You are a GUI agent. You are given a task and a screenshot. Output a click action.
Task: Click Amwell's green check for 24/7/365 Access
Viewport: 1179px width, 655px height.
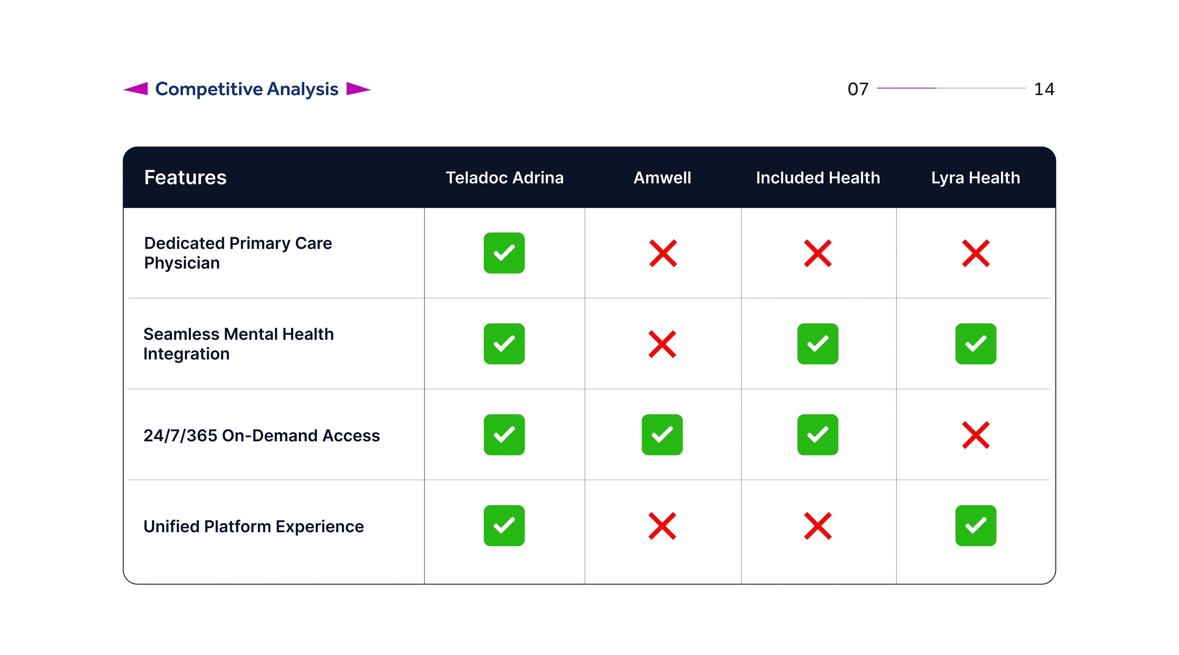pos(662,435)
